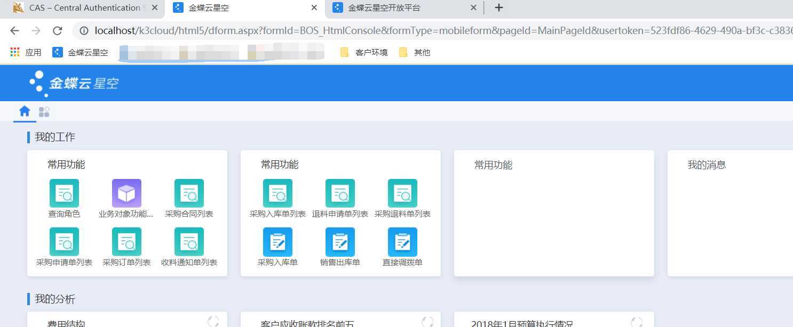
Task: Go to the home page icon
Action: tap(25, 111)
